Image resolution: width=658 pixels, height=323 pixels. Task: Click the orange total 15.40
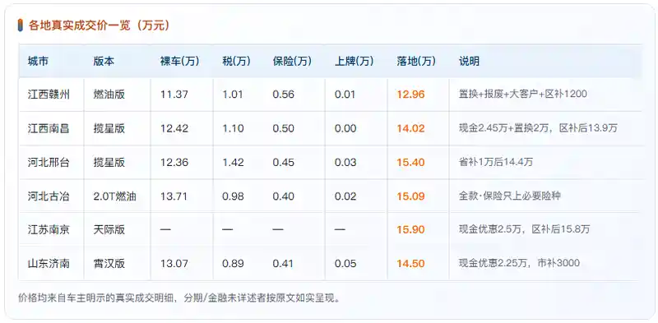click(x=410, y=163)
